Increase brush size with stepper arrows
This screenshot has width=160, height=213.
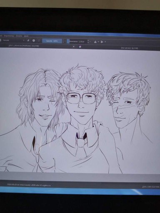point(88,42)
